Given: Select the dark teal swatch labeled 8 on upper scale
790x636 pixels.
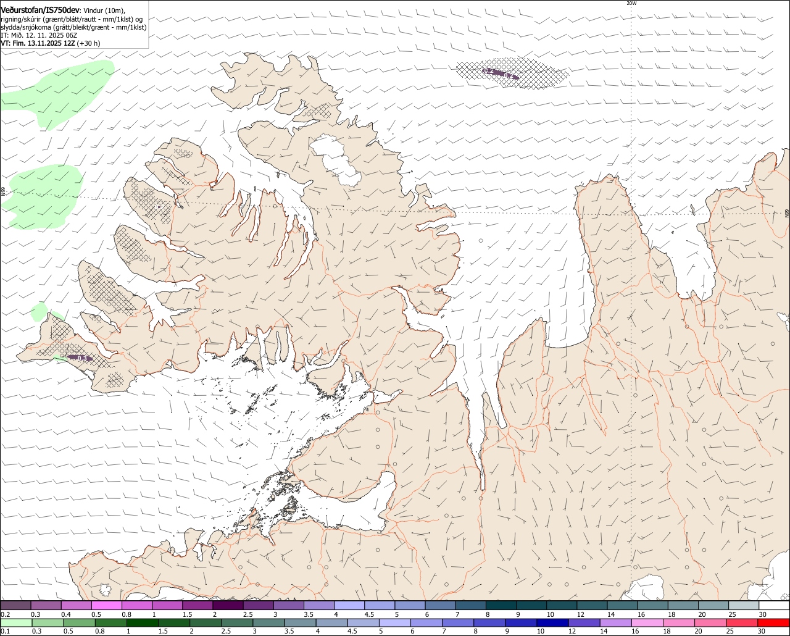Looking at the screenshot, I should tap(501, 606).
